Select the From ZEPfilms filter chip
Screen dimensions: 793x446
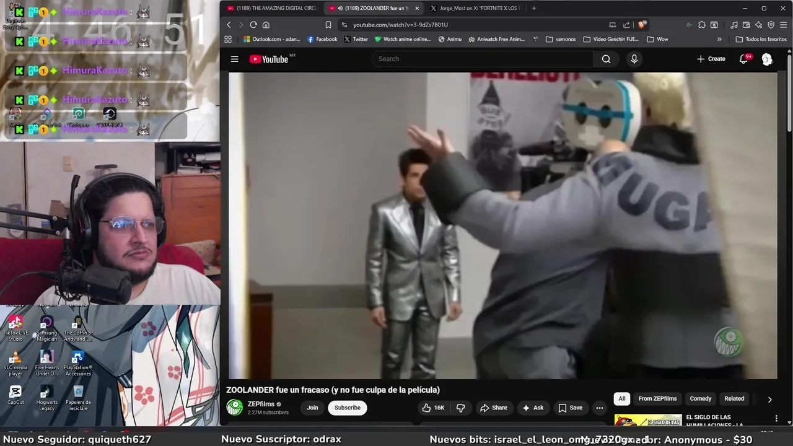click(657, 399)
